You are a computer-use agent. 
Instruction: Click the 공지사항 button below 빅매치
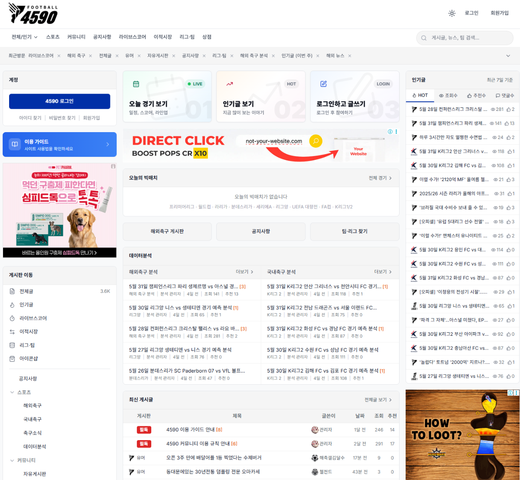[x=261, y=232]
